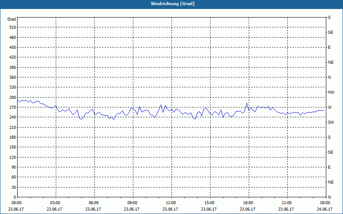The height and width of the screenshot is (214, 343).
Task: Click the 23.06.17 date under 12:00
Action: (170, 209)
